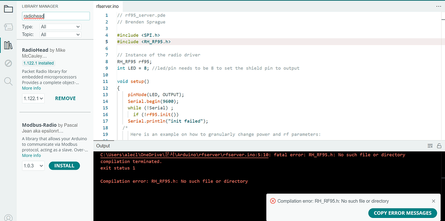Open the Search magnifier icon in sidebar

[x=8, y=82]
